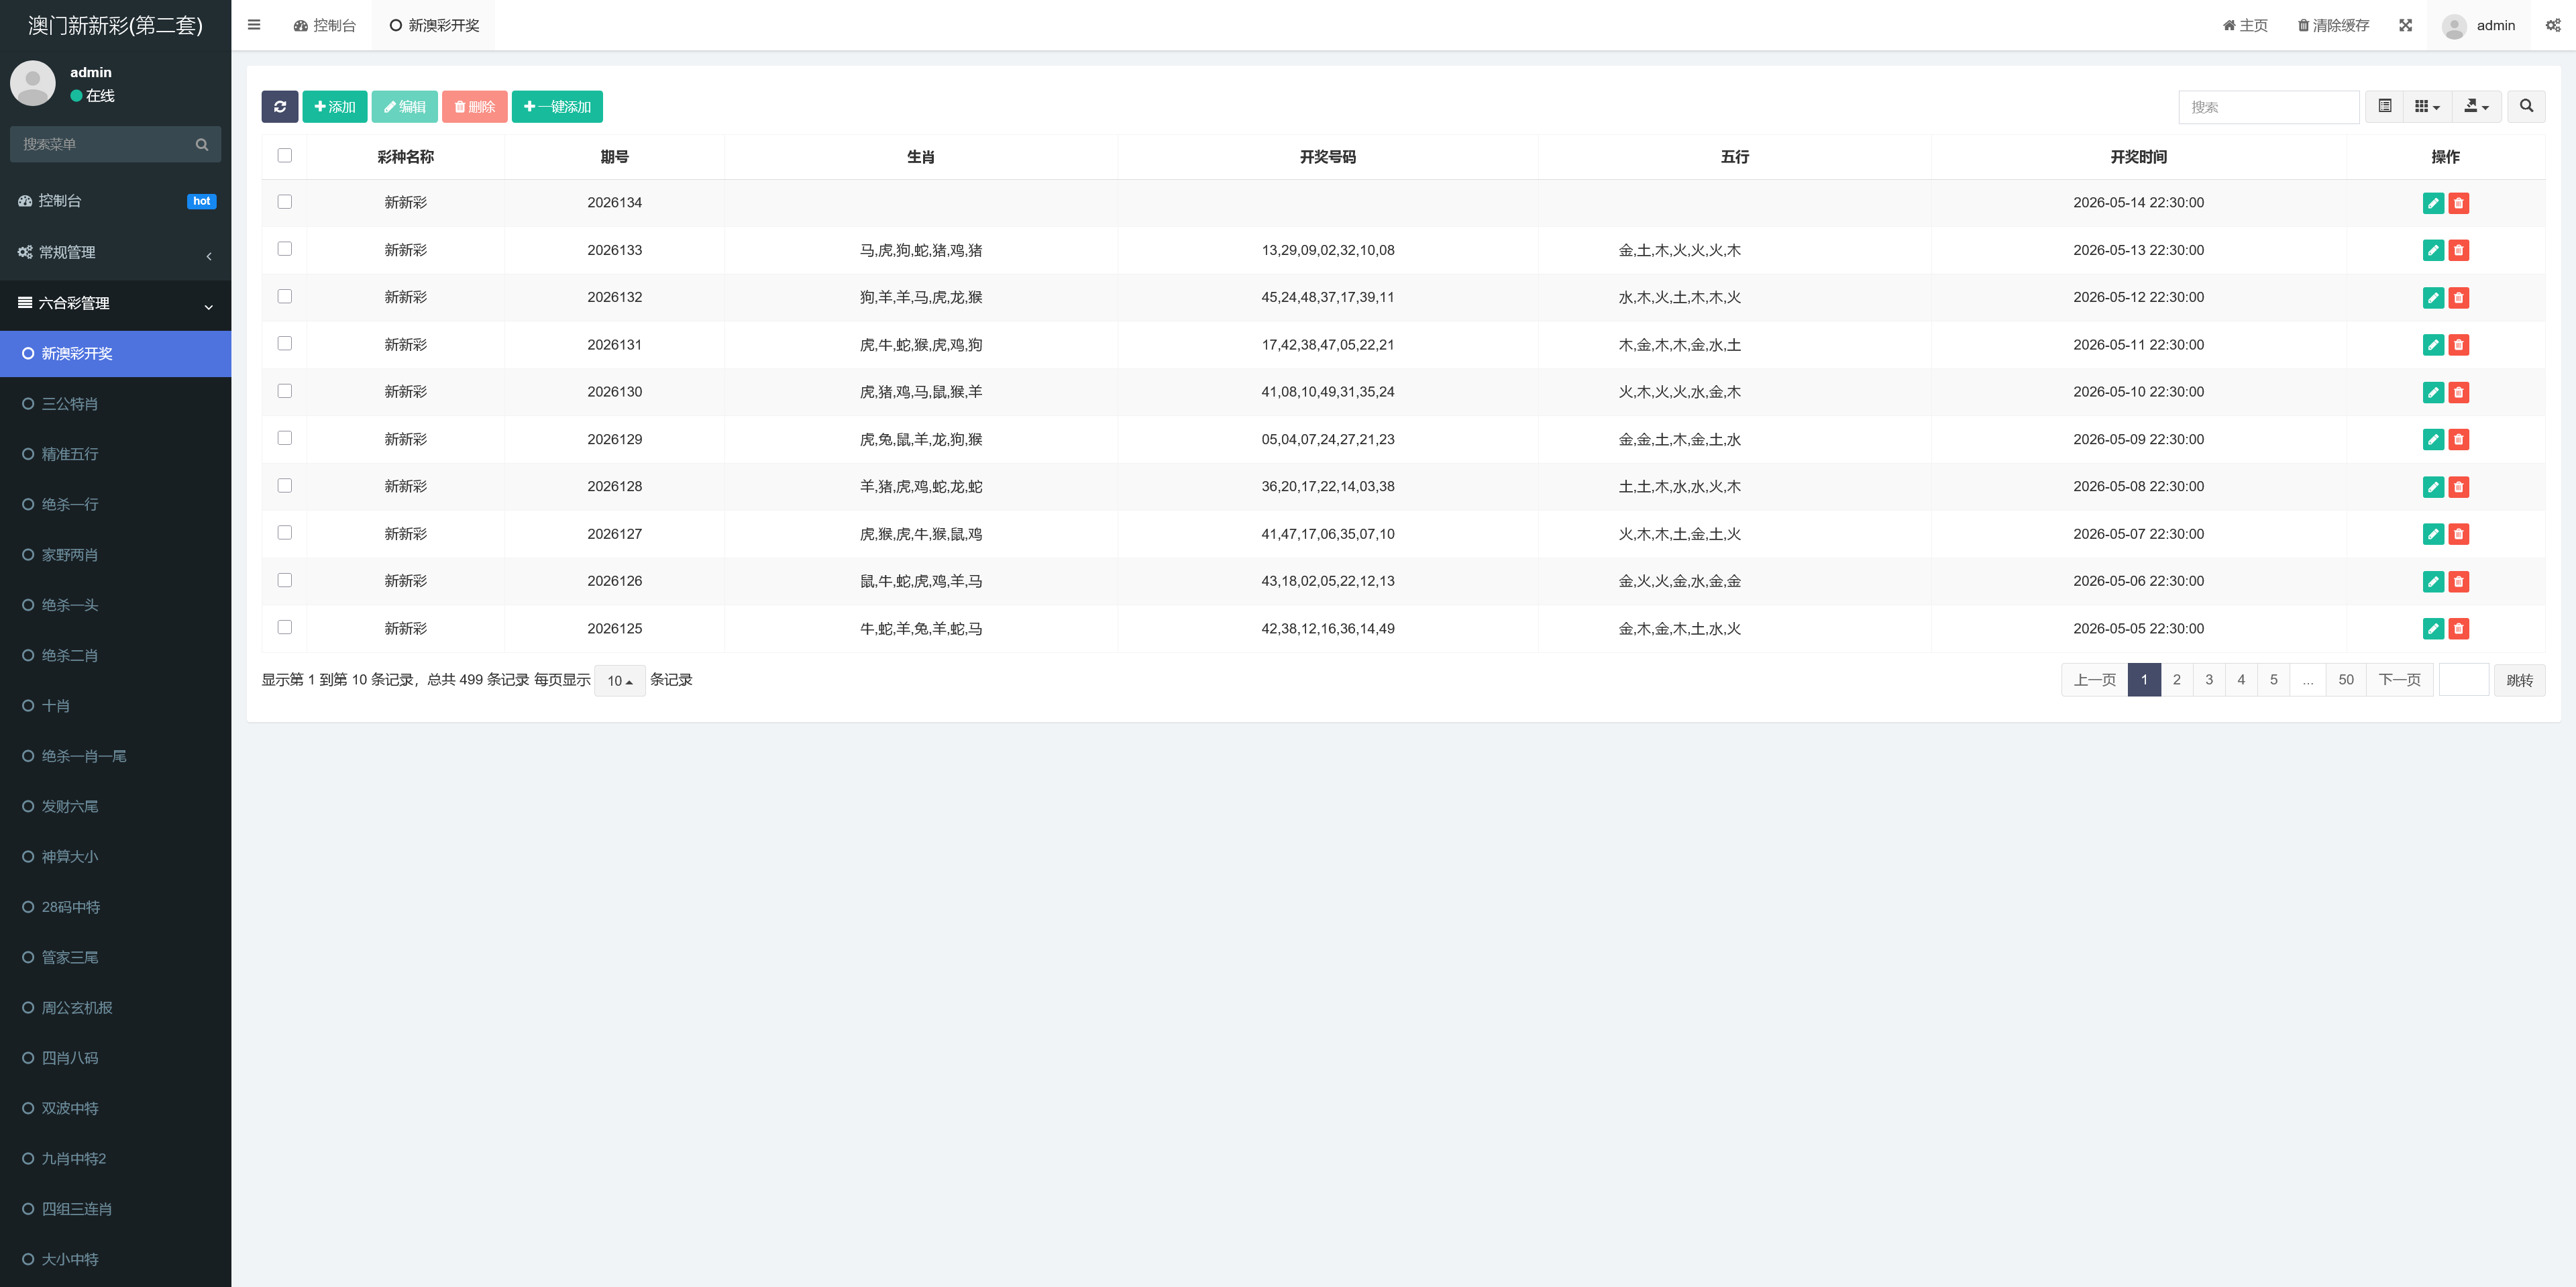Select checkbox for period 2026127

pos(285,533)
